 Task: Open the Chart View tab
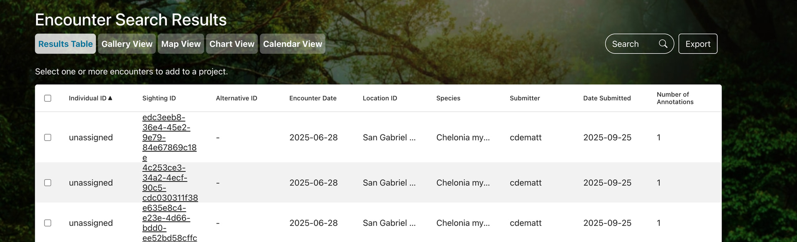(x=232, y=44)
